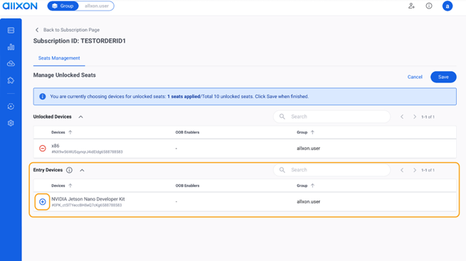Select the Group toggle tab

click(63, 6)
